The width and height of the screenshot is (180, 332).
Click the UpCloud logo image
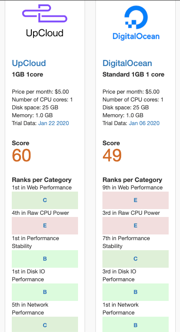pos(45,21)
